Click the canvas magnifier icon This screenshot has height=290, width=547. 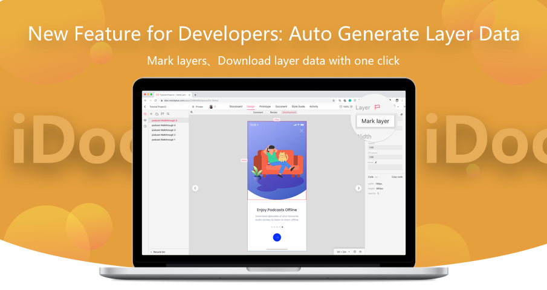click(192, 112)
